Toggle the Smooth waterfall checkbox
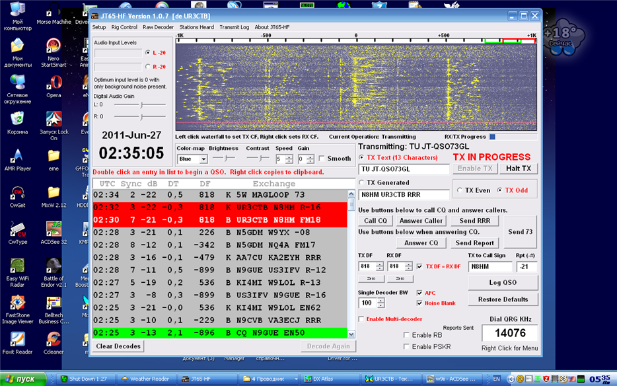Screen dimensions: 617x386 322,159
